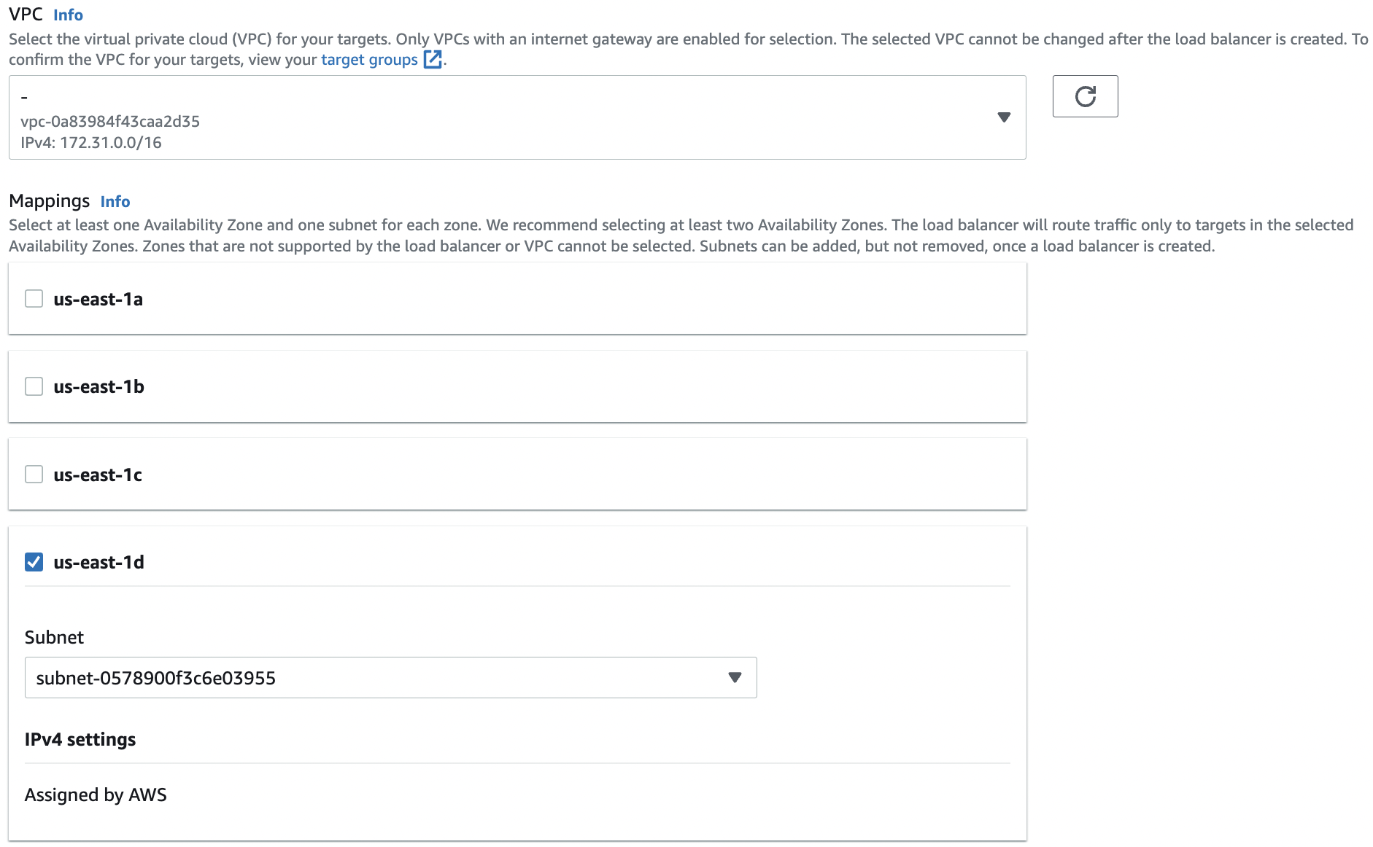
Task: Open the external link icon beside target groups
Action: click(433, 60)
